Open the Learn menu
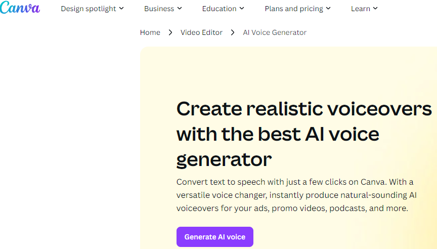 pos(361,9)
